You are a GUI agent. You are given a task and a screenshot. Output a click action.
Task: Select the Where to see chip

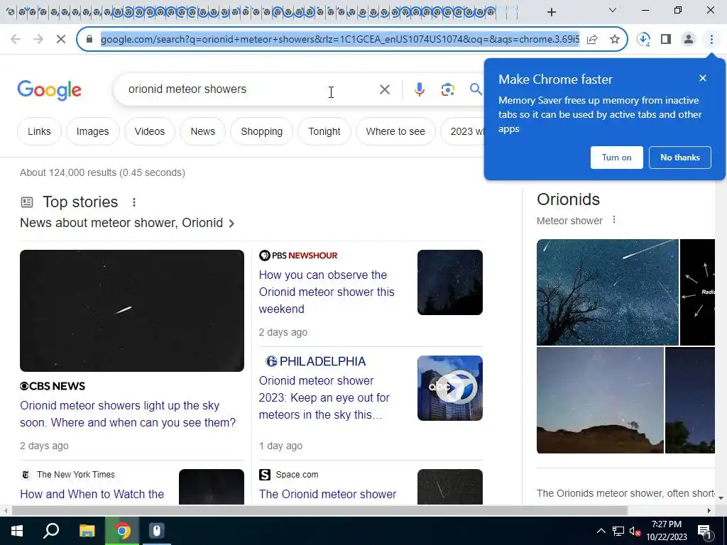[x=395, y=131]
